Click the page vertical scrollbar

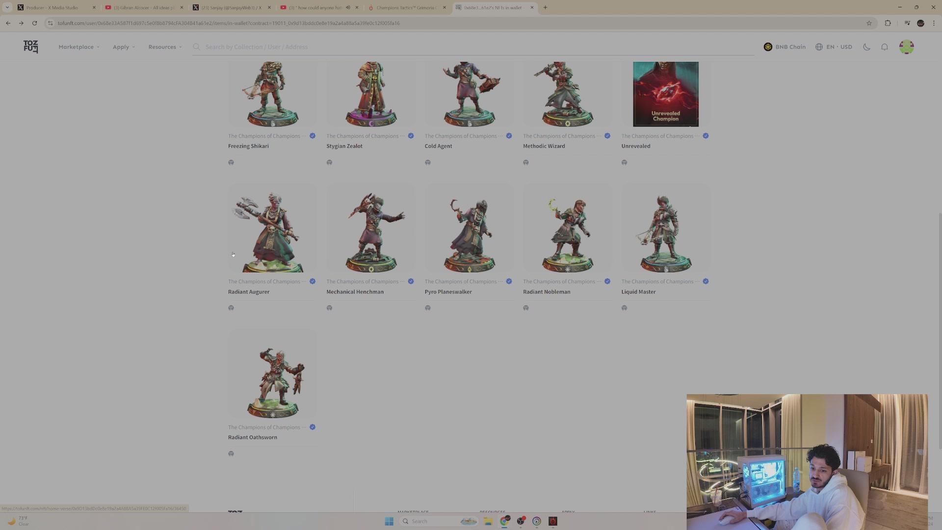(939, 330)
